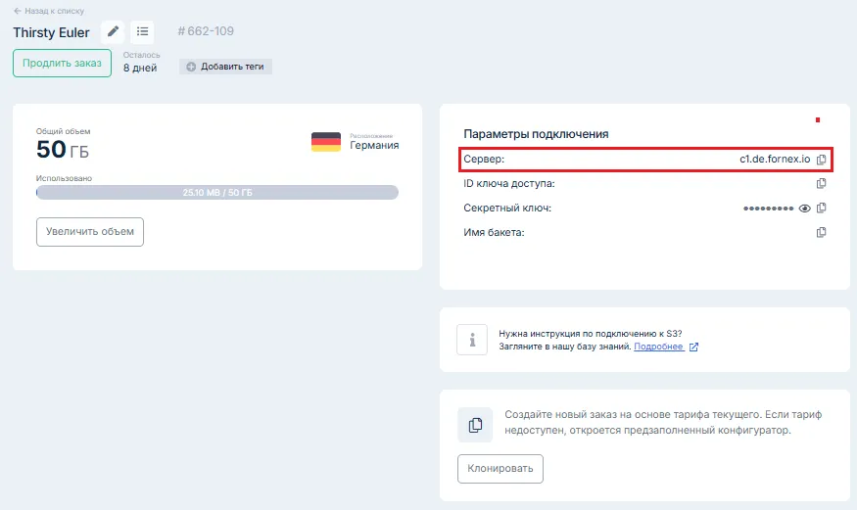The height and width of the screenshot is (510, 857).
Task: Reveal the secret key with the eye icon
Action: click(x=805, y=208)
